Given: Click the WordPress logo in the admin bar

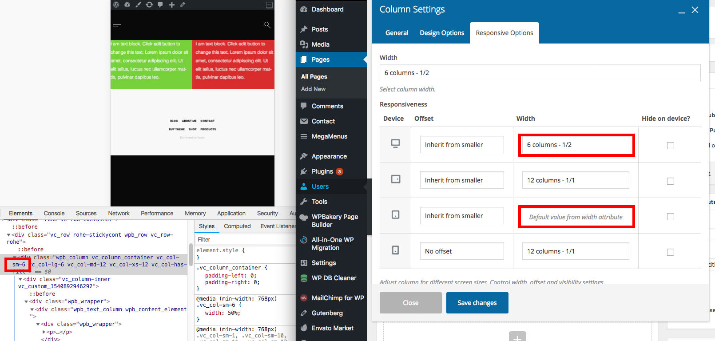Looking at the screenshot, I should pos(116,4).
